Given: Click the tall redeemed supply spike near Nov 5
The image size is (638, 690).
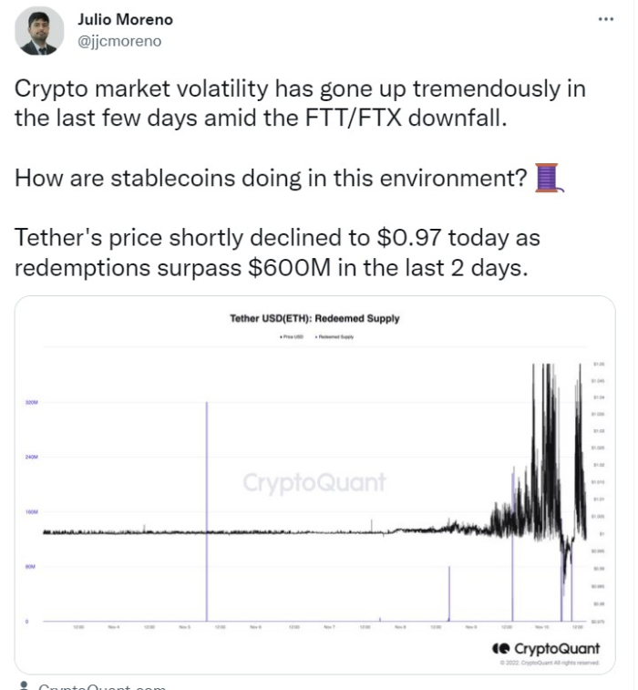Looking at the screenshot, I should click(x=207, y=510).
